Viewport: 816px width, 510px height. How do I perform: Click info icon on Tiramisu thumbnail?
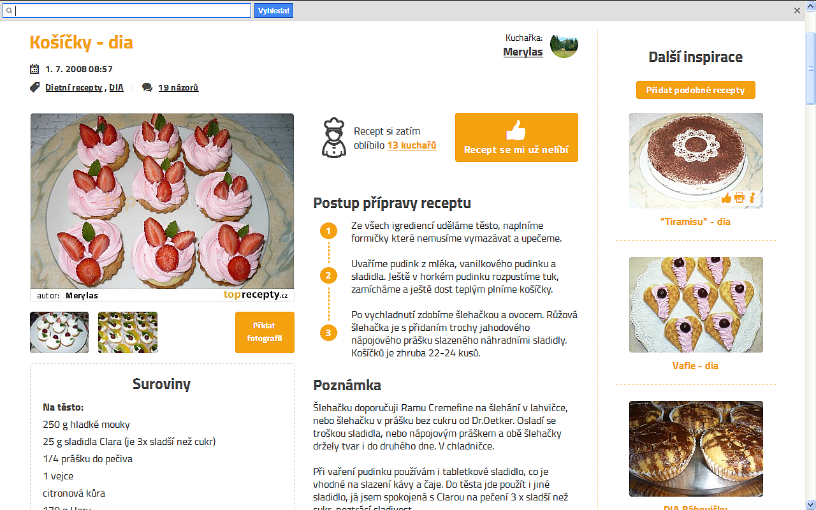click(x=752, y=198)
